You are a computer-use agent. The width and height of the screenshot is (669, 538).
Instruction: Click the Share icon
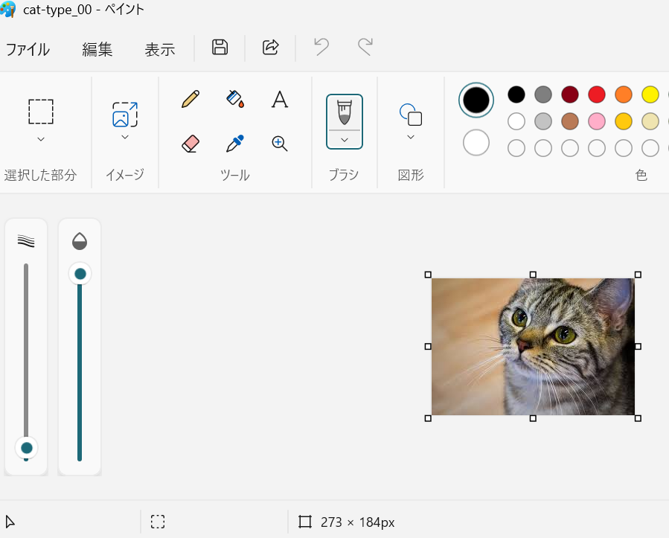click(270, 47)
